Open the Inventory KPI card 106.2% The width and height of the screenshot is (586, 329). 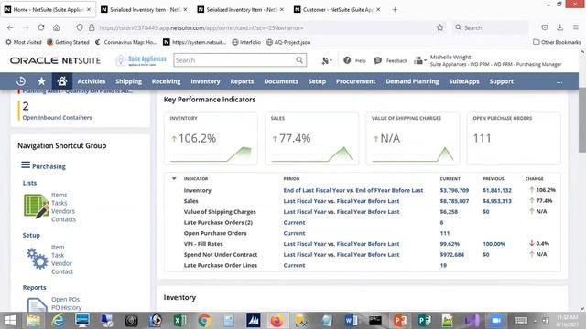pos(211,138)
